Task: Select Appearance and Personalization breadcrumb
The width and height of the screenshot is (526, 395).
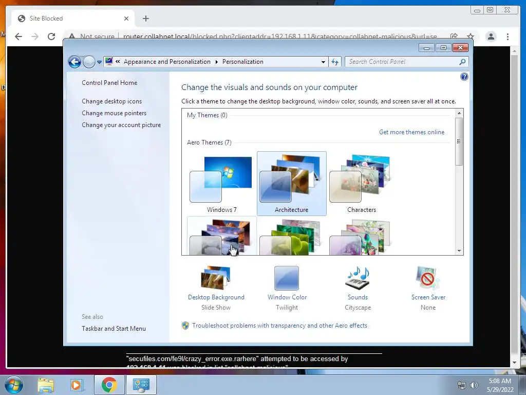Action: pos(167,62)
